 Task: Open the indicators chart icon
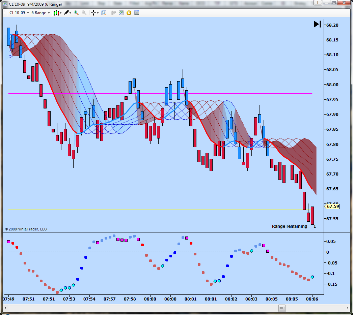point(121,13)
